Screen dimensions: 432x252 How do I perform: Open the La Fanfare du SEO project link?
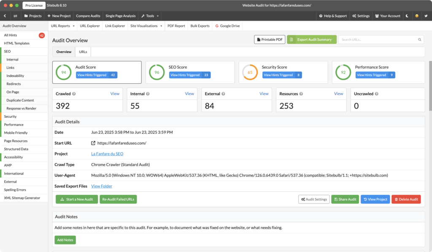tap(107, 154)
